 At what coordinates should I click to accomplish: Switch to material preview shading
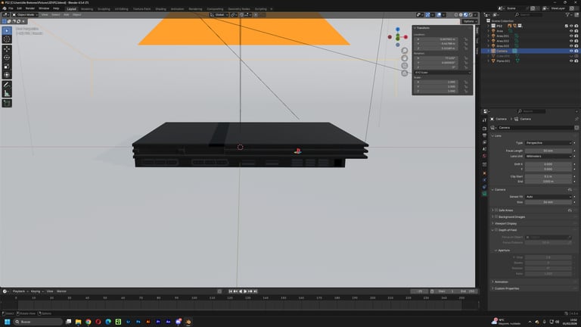(466, 15)
